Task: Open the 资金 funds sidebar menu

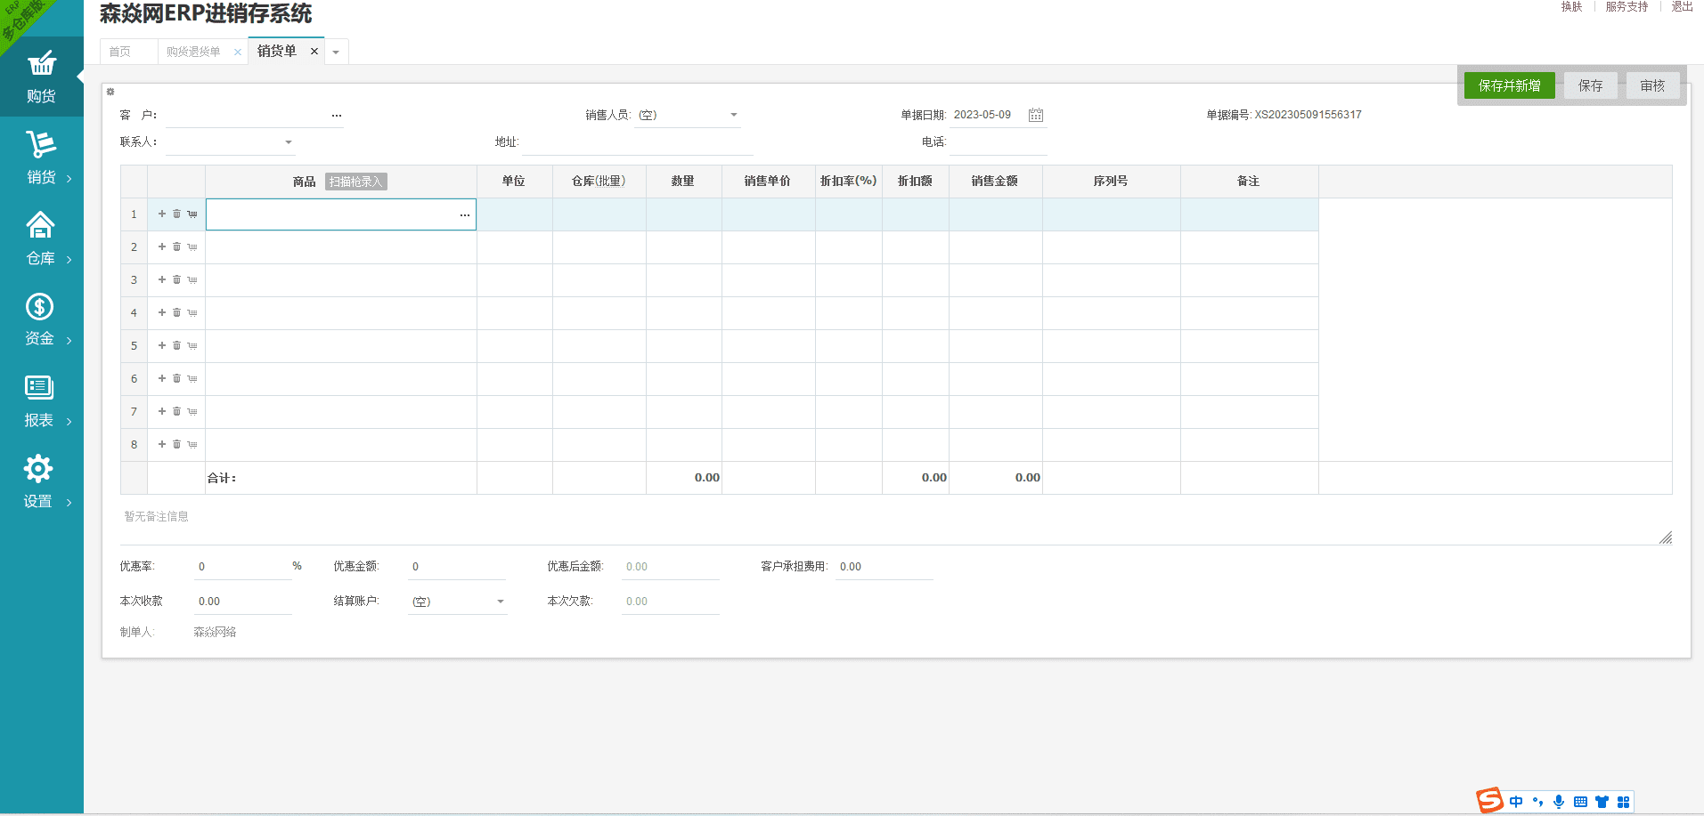Action: (x=41, y=319)
